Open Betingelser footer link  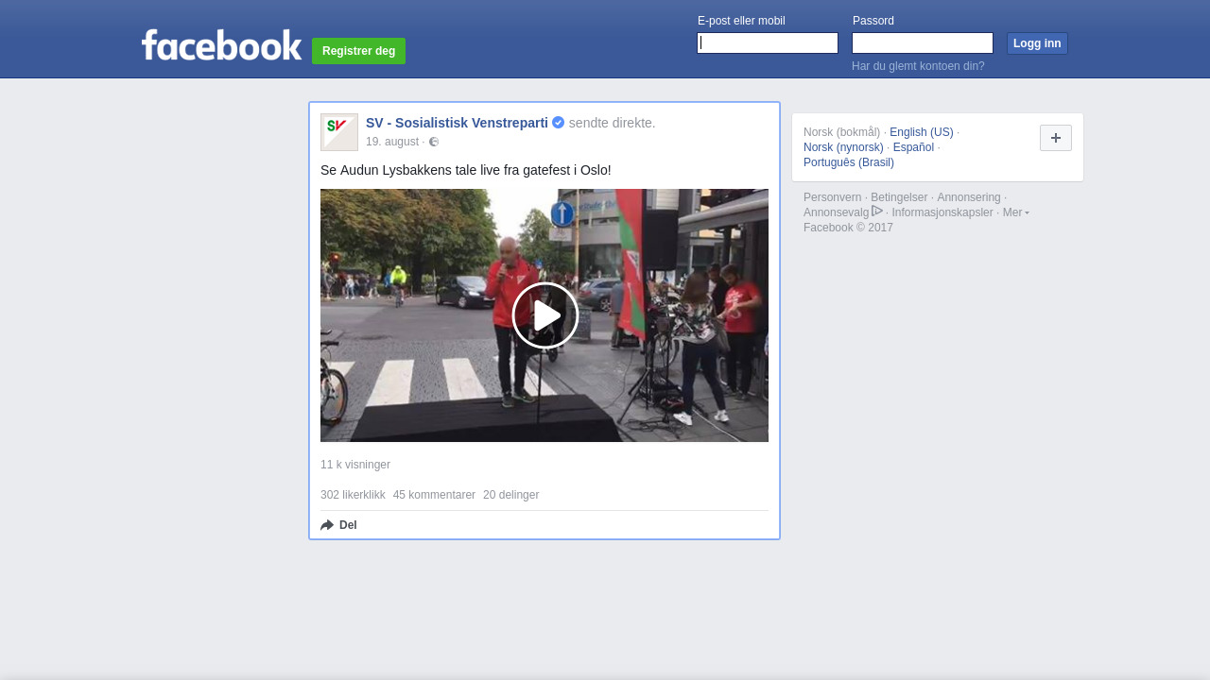899,197
